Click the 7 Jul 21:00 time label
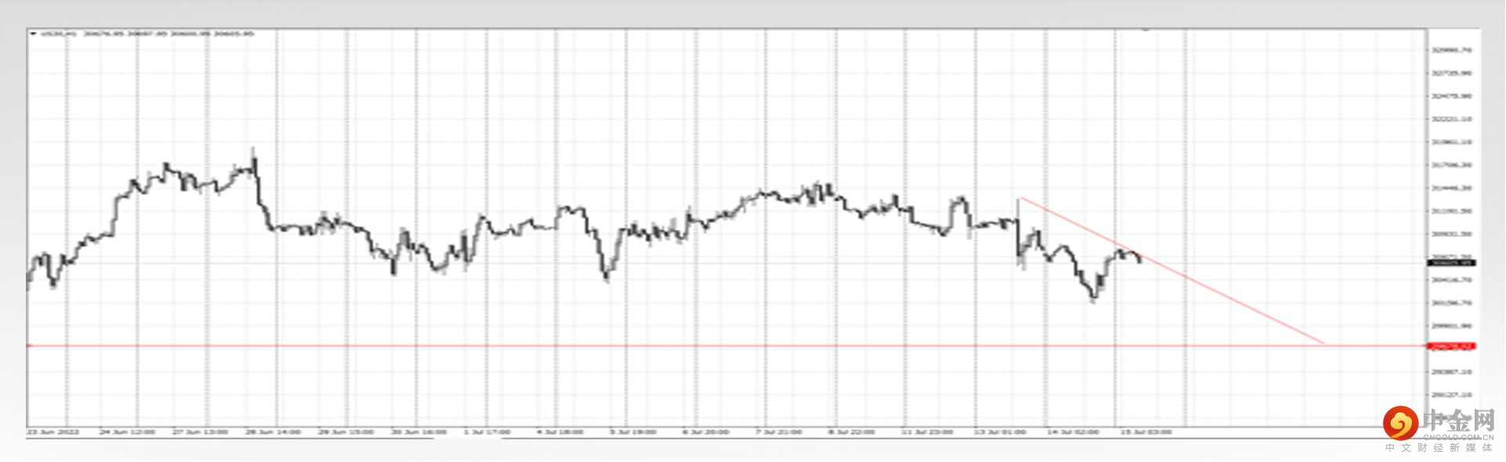The image size is (1506, 462). 779,432
